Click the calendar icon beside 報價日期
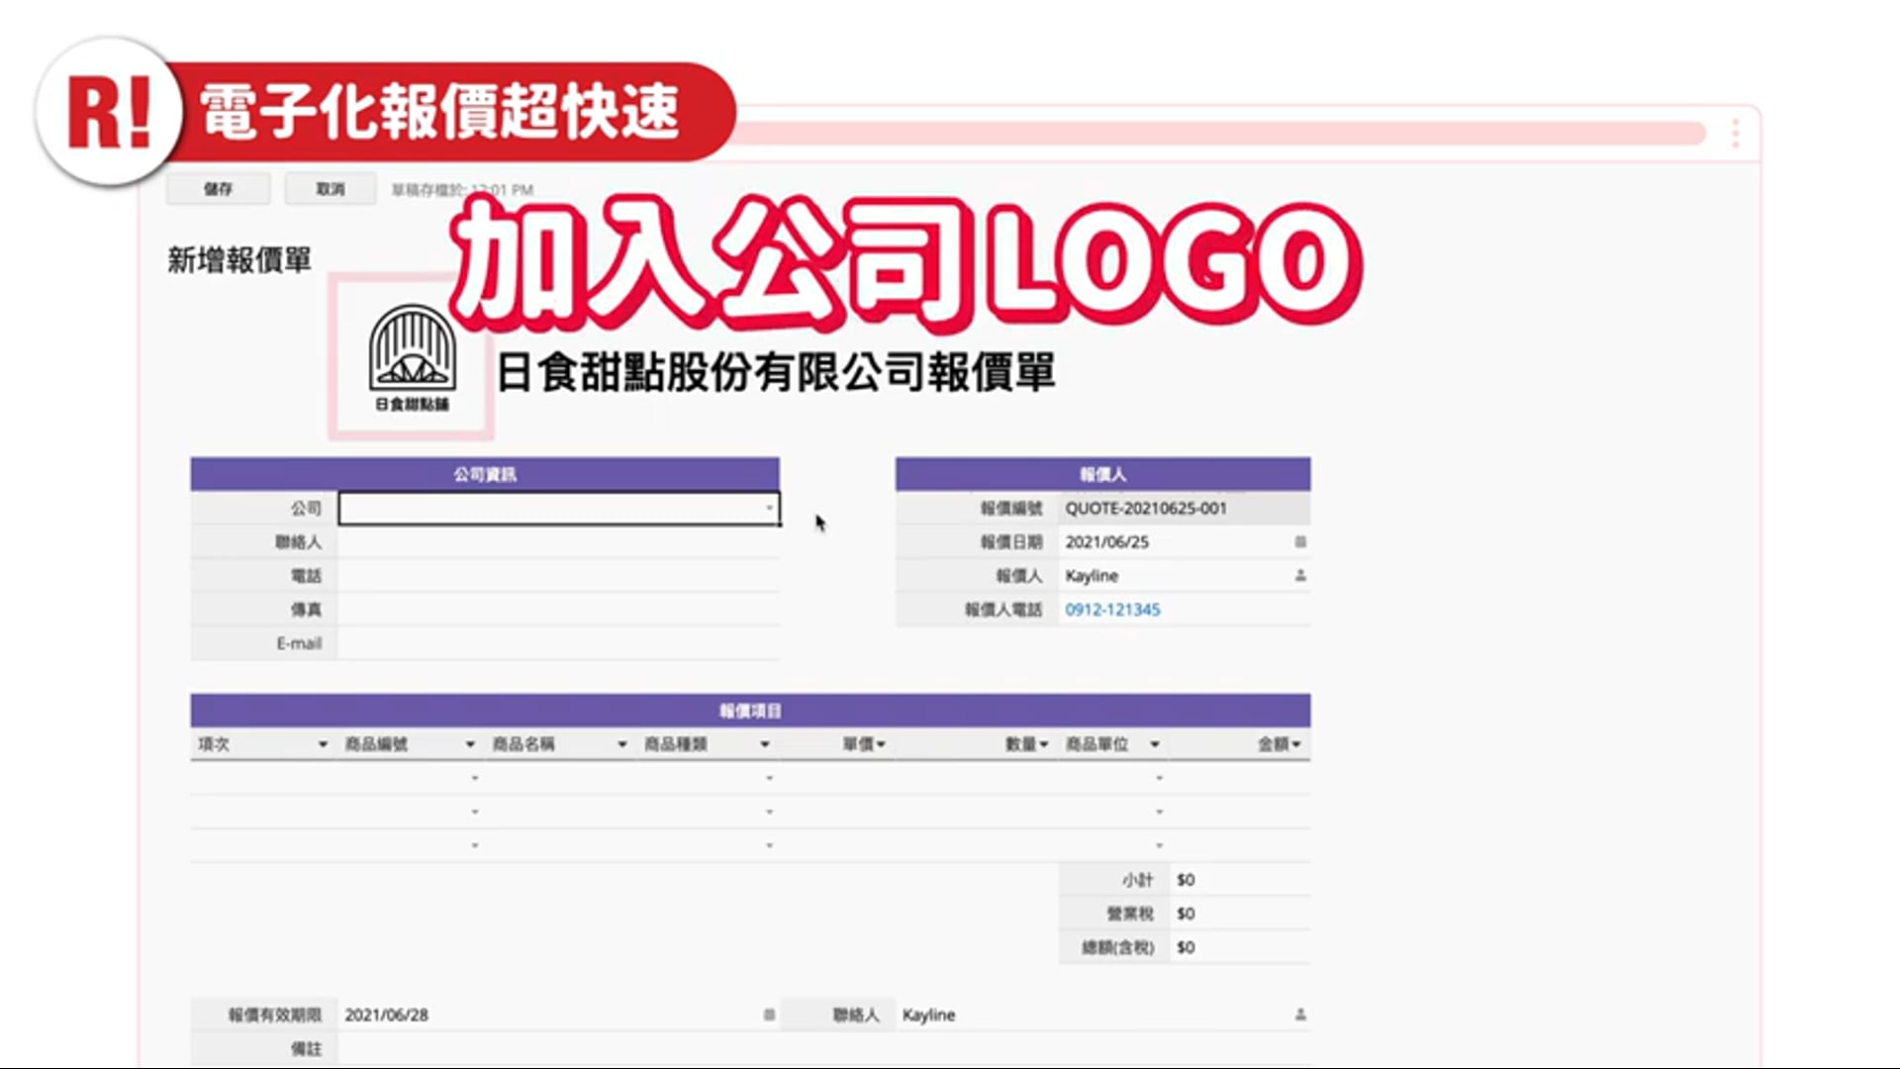This screenshot has height=1069, width=1900. click(1300, 542)
